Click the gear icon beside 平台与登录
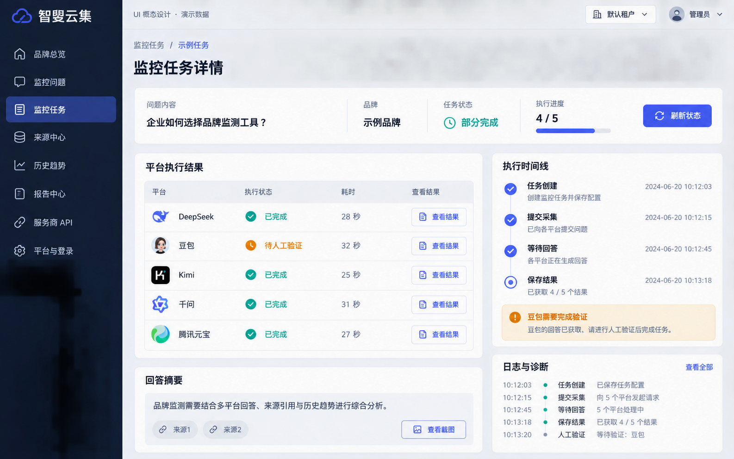Image resolution: width=734 pixels, height=459 pixels. point(19,251)
